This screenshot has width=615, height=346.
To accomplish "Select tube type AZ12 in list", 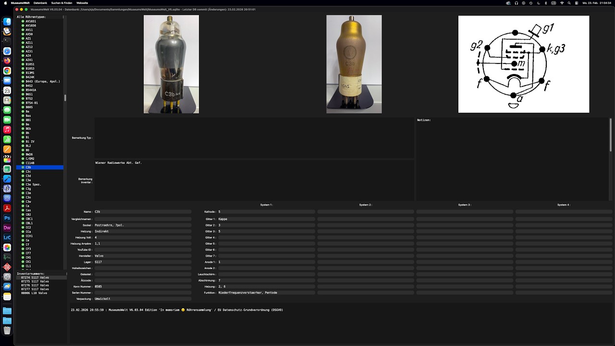I will (x=40, y=47).
